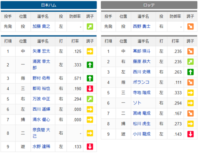
Task: Click the green condition arrow for 加藤 貴之
Action: click(90, 27)
